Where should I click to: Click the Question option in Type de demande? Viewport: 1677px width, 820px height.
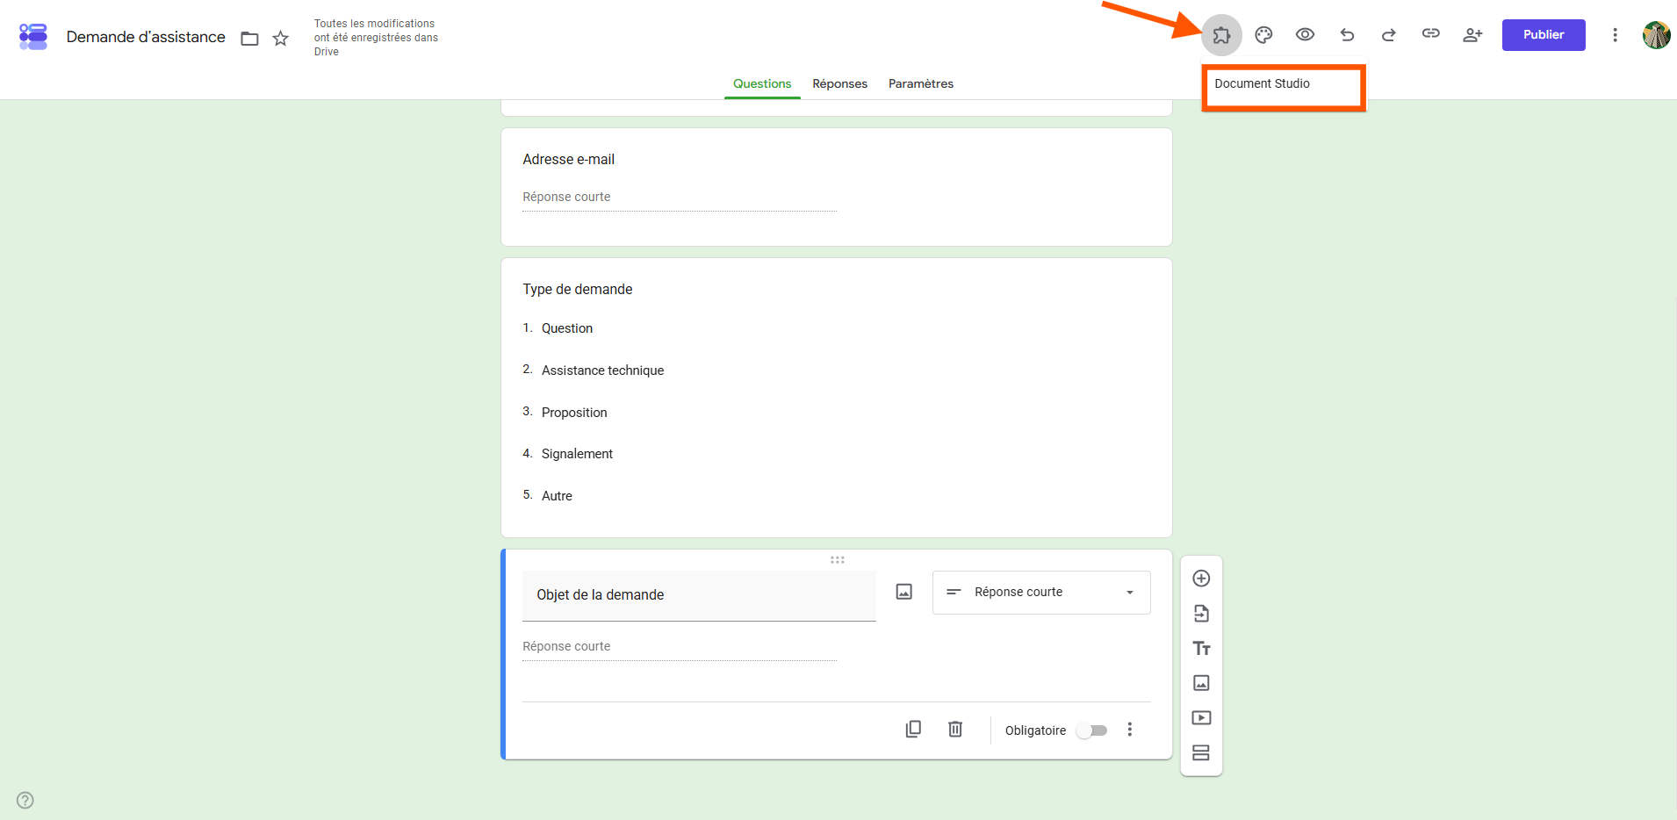tap(567, 328)
